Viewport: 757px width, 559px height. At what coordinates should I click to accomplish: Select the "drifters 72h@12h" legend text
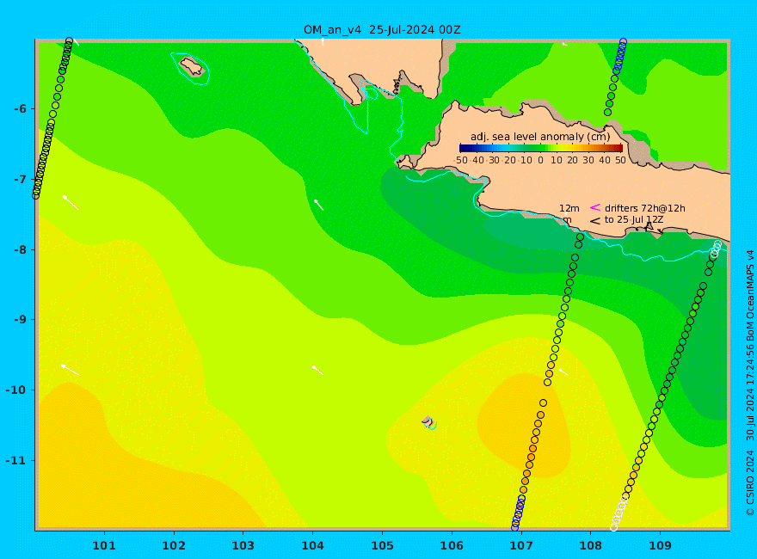coord(644,208)
